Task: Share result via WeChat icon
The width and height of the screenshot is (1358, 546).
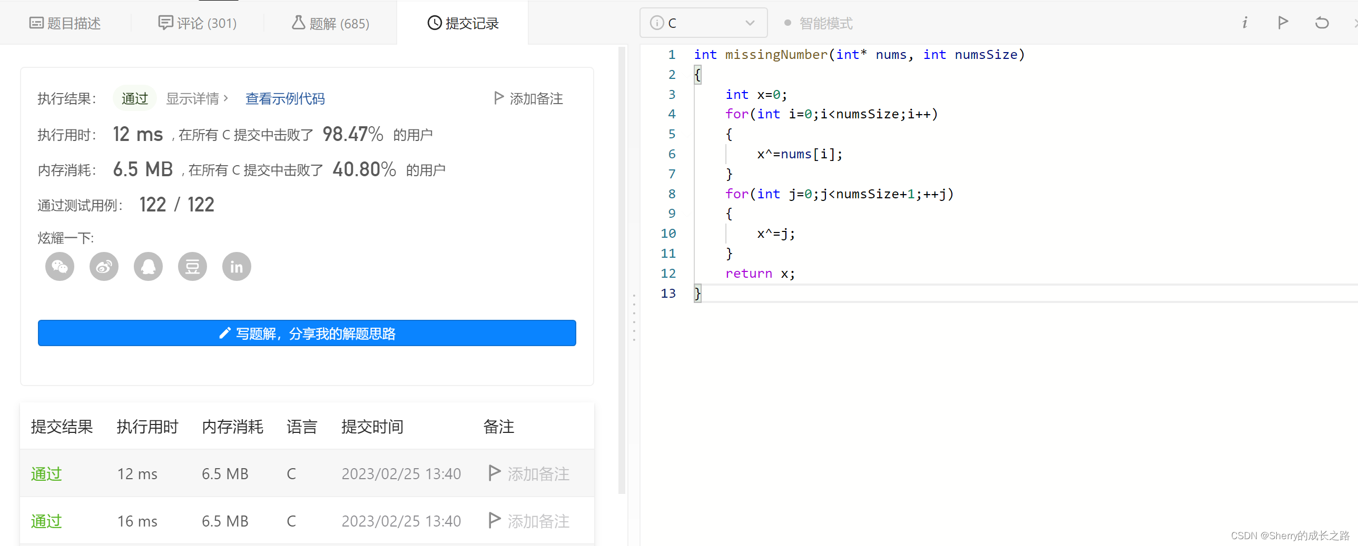Action: 60,266
